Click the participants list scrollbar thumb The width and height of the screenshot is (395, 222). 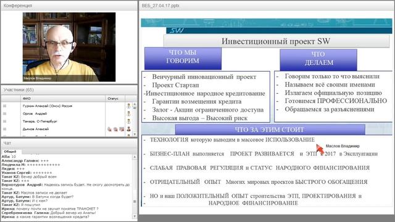(135, 108)
